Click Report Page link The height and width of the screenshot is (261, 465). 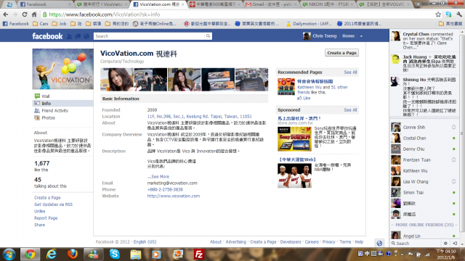click(46, 218)
